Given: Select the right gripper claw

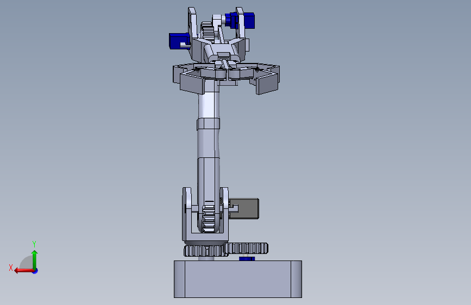Looking at the screenshot, I should (x=267, y=84).
